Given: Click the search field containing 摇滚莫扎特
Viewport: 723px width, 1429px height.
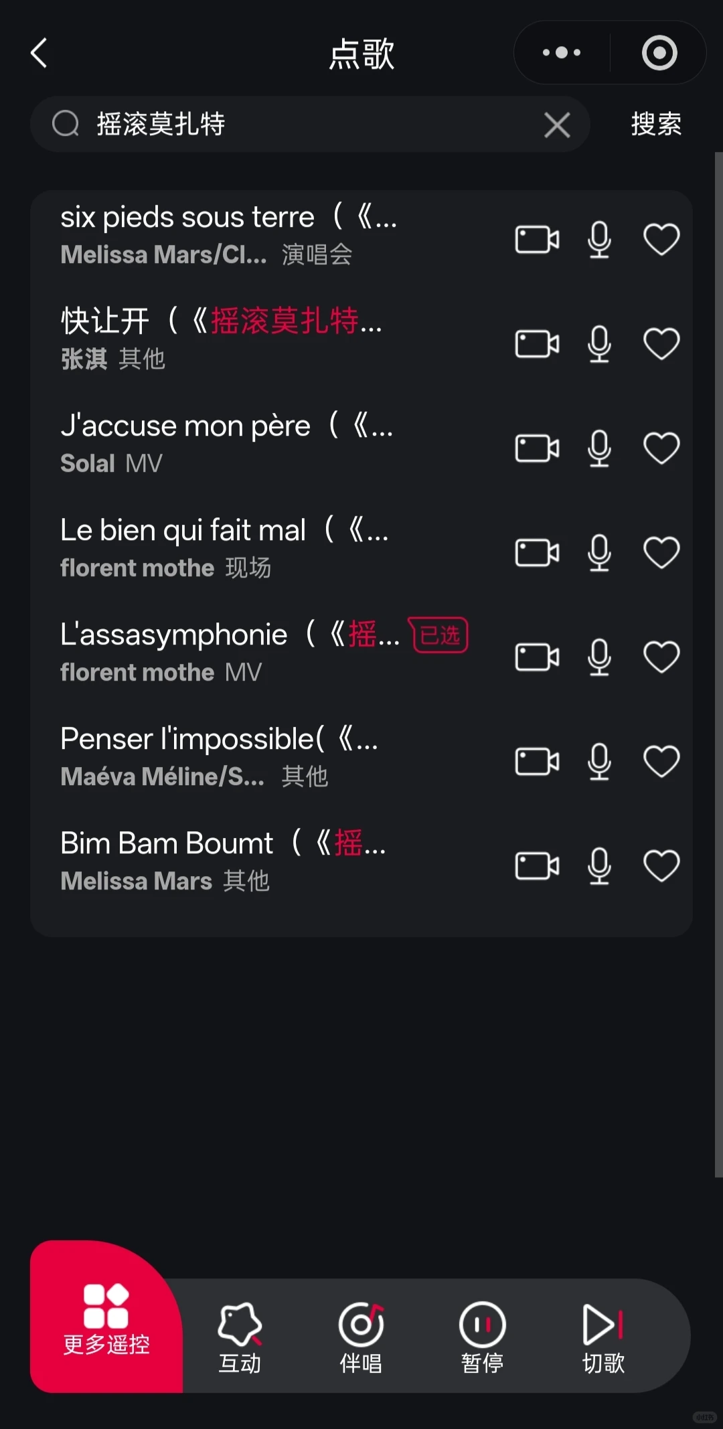Looking at the screenshot, I should [310, 124].
